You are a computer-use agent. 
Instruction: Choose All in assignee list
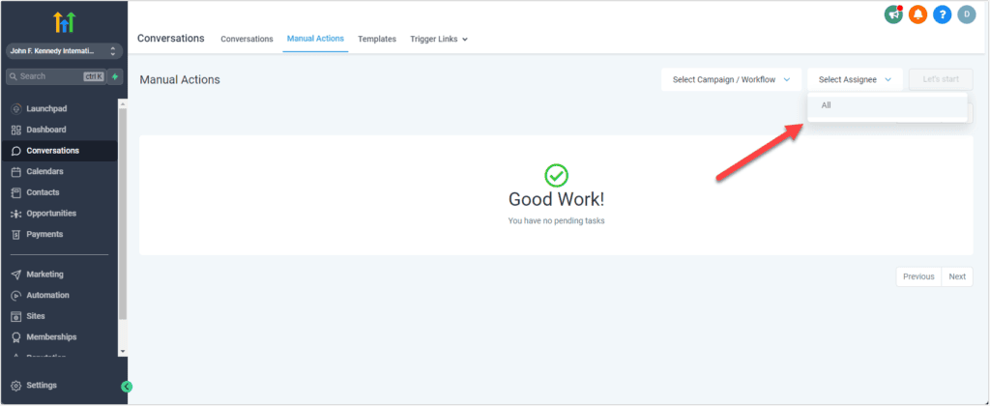click(x=888, y=105)
